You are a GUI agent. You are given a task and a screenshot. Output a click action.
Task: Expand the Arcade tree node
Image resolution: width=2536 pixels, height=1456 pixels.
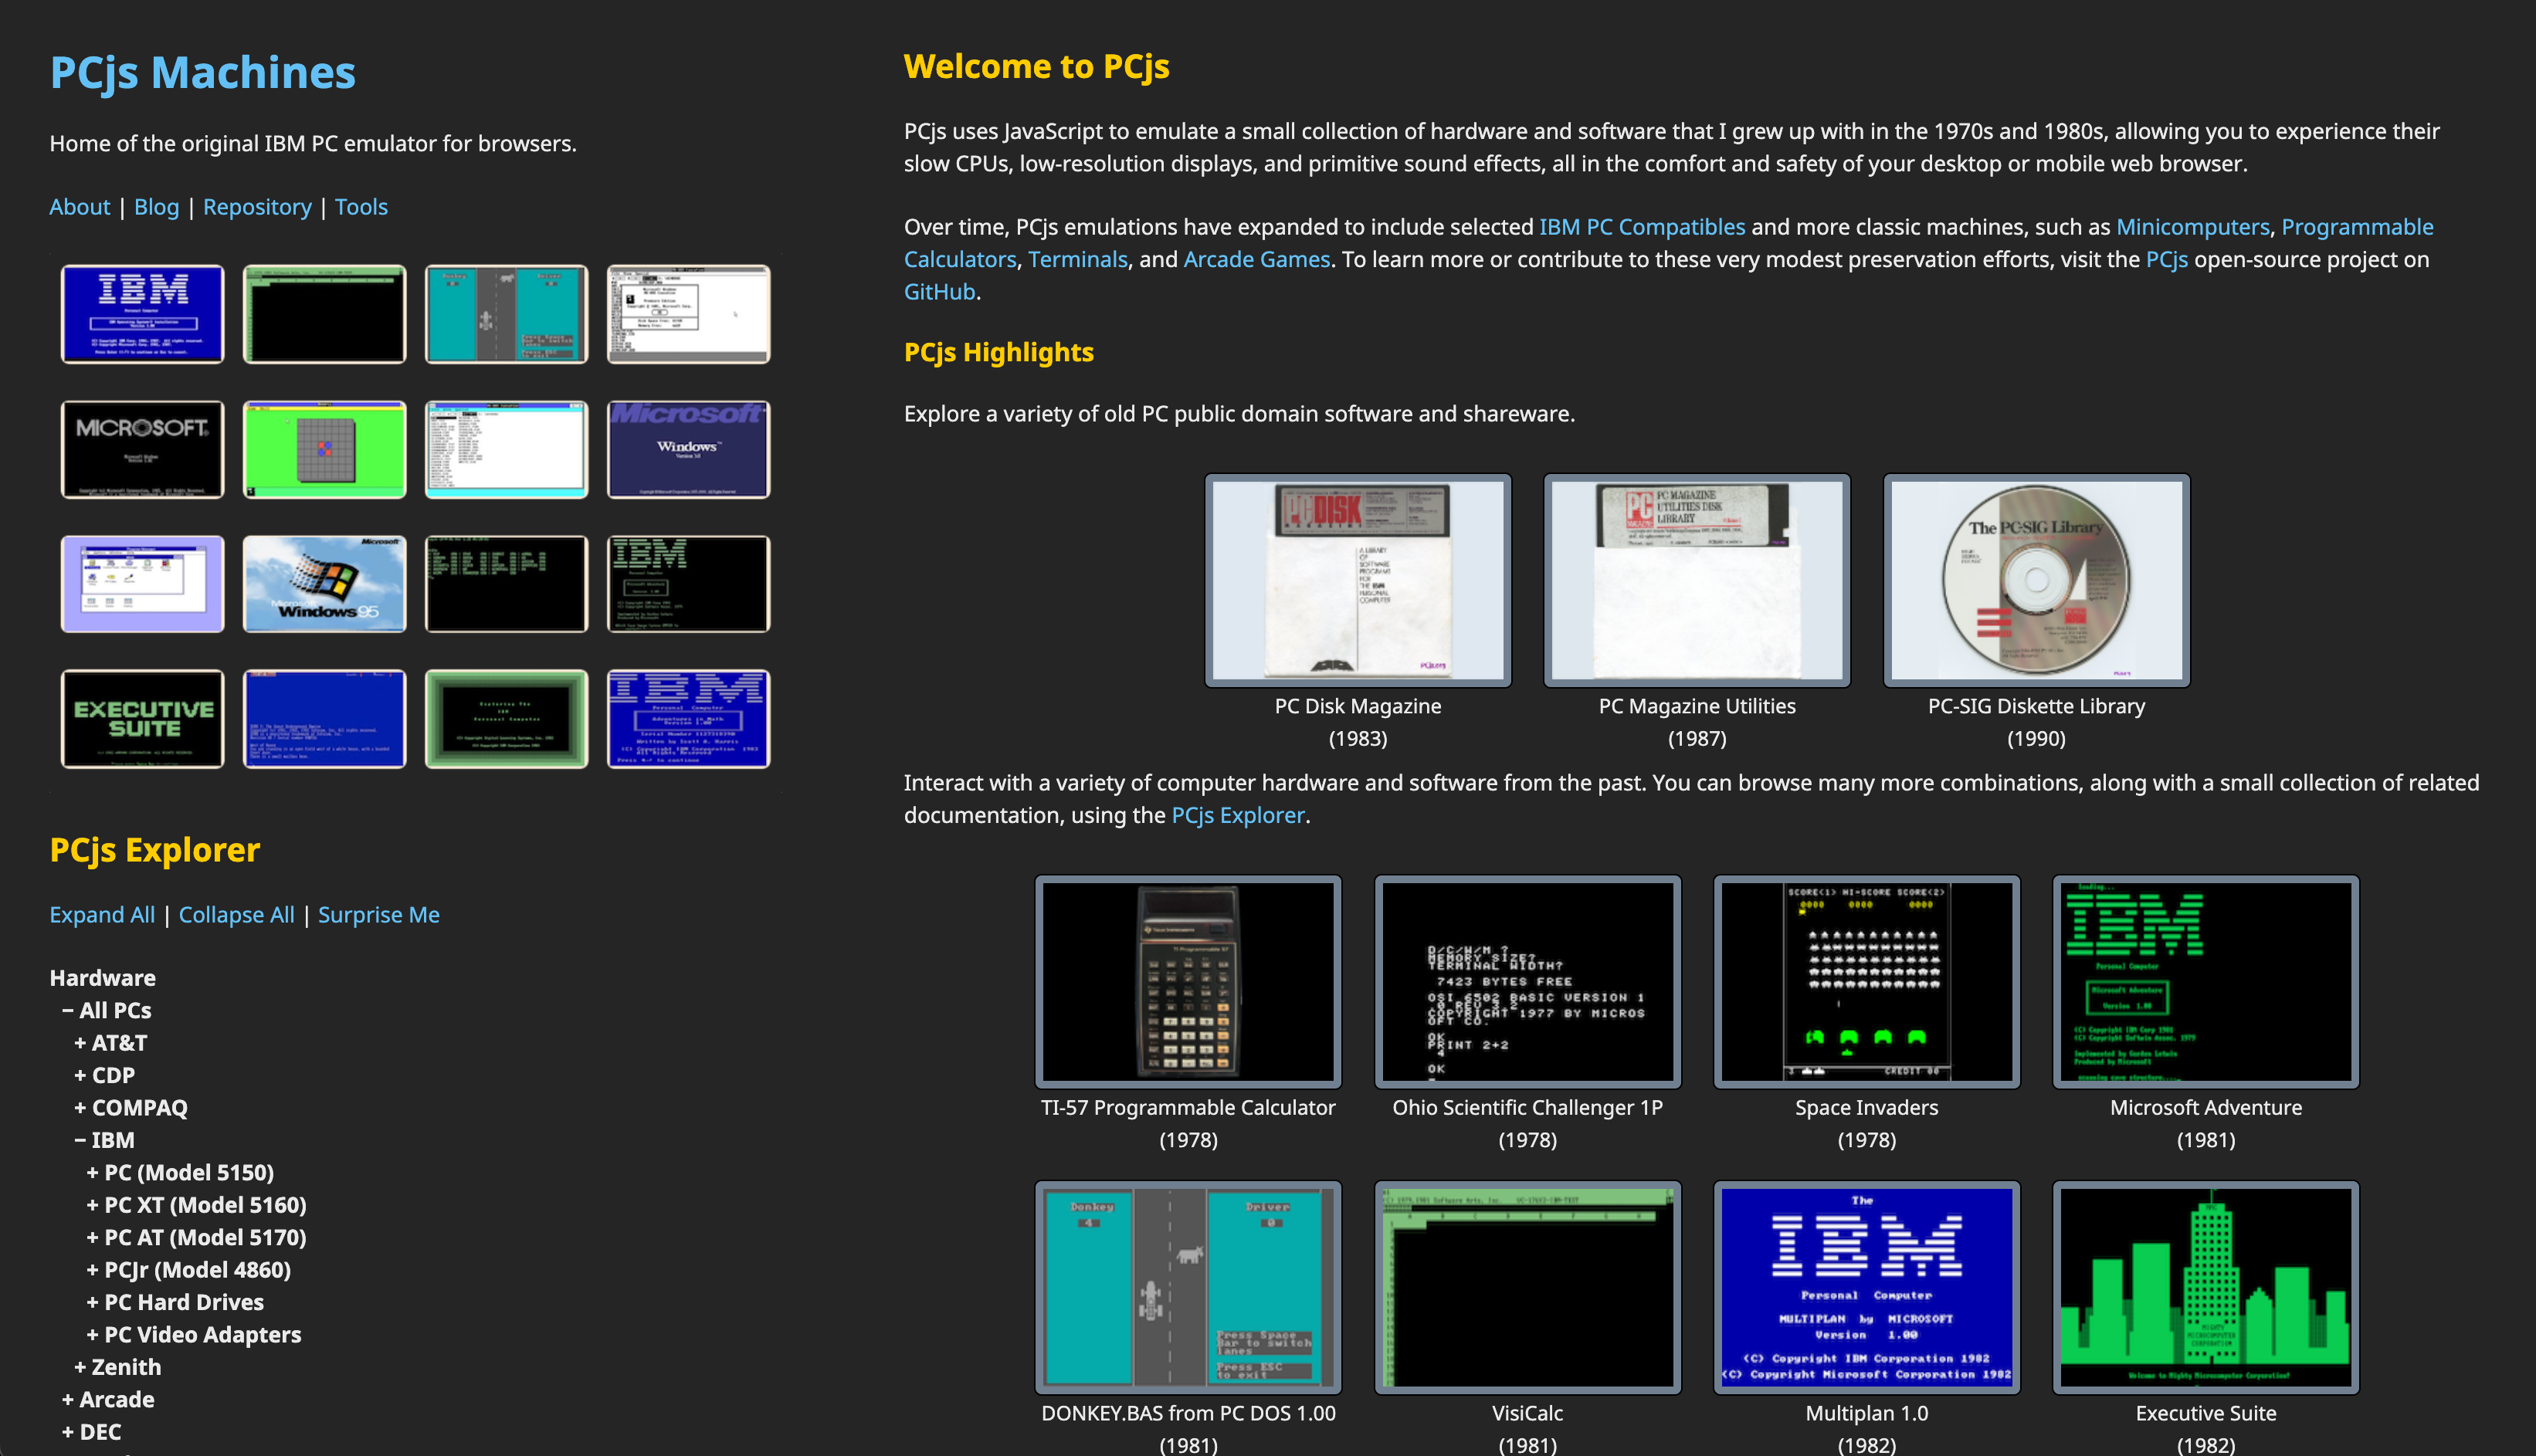108,1400
